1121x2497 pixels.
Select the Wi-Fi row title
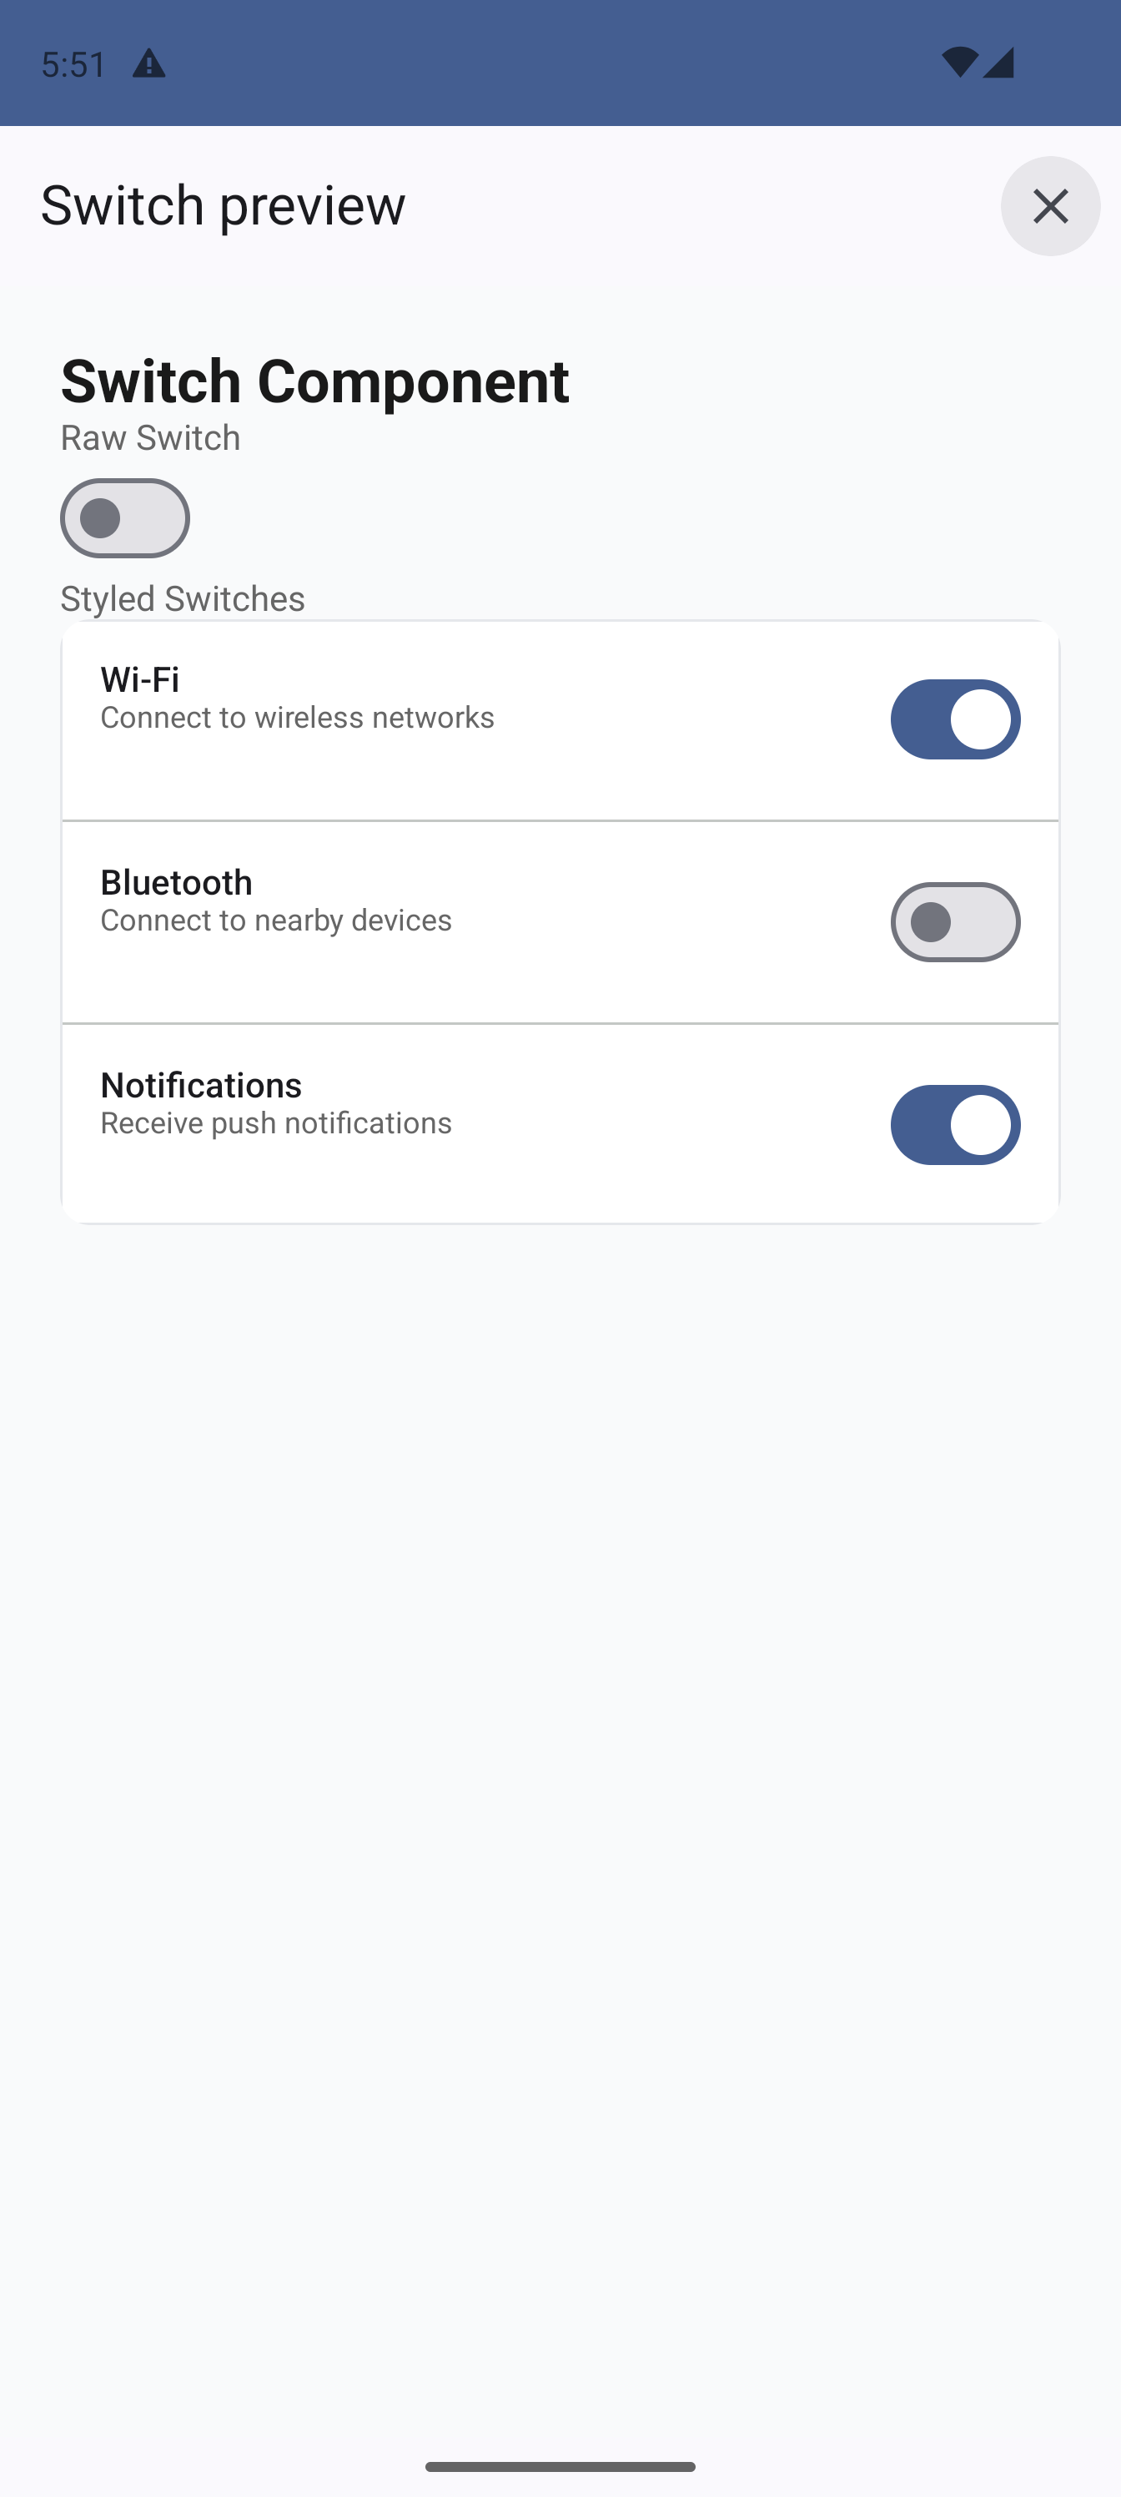[139, 679]
